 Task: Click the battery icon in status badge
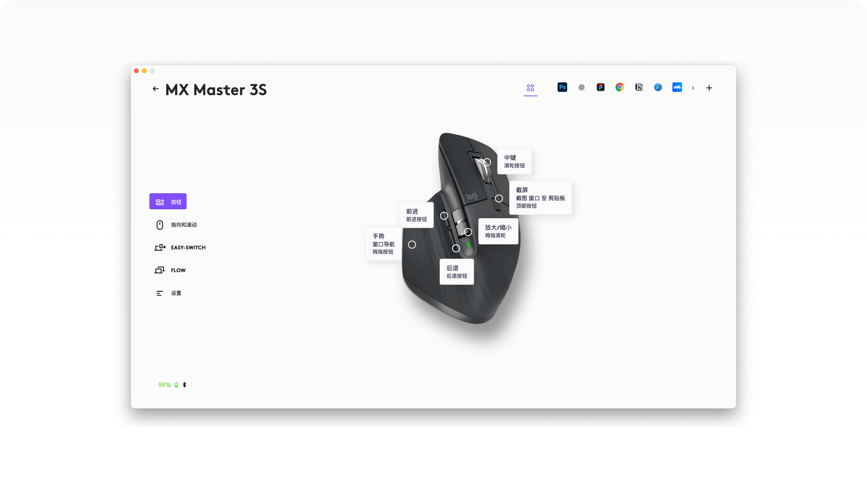coord(176,385)
